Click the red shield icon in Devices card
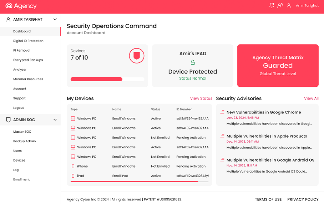The image size is (324, 204). pos(136,56)
